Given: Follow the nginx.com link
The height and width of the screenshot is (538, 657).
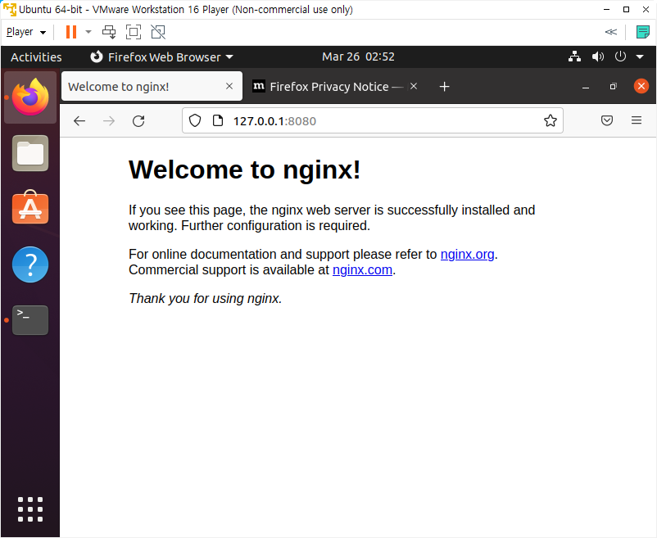Looking at the screenshot, I should click(x=362, y=270).
